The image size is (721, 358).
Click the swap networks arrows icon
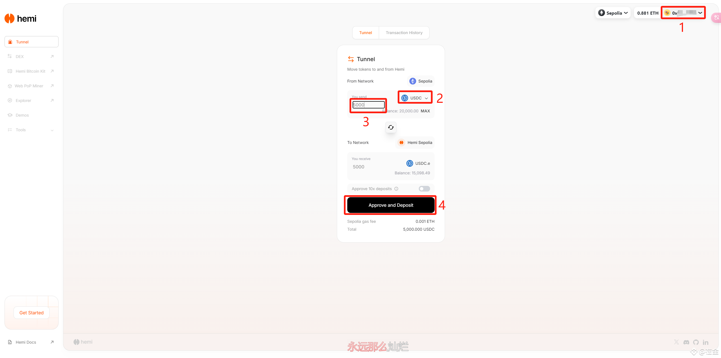coord(391,127)
